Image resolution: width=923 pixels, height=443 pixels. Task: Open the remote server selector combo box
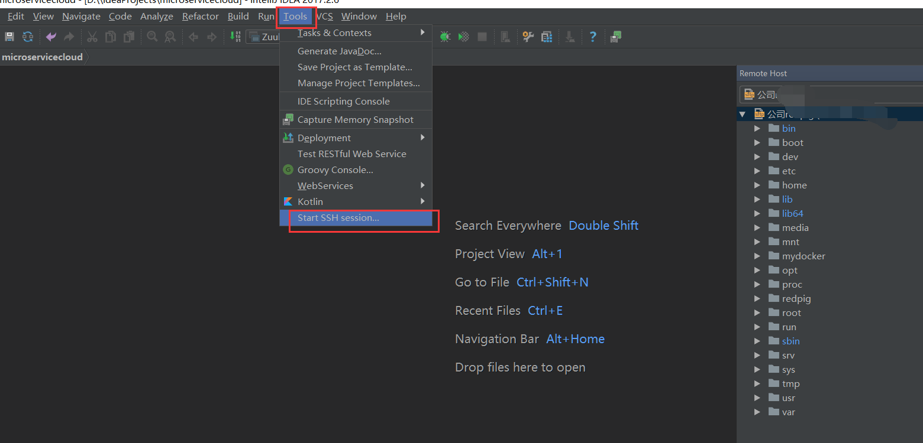pyautogui.click(x=831, y=95)
